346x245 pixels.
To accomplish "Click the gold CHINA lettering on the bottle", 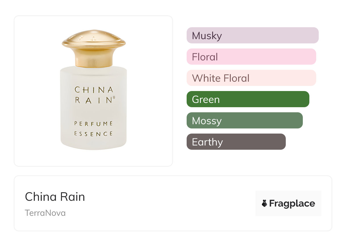I will pyautogui.click(x=93, y=90).
